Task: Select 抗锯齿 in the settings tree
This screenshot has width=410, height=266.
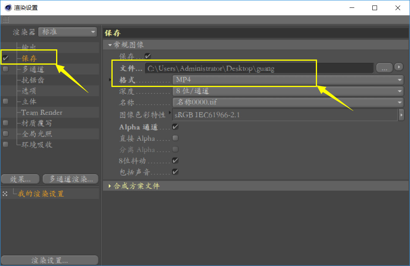Action: click(x=33, y=80)
